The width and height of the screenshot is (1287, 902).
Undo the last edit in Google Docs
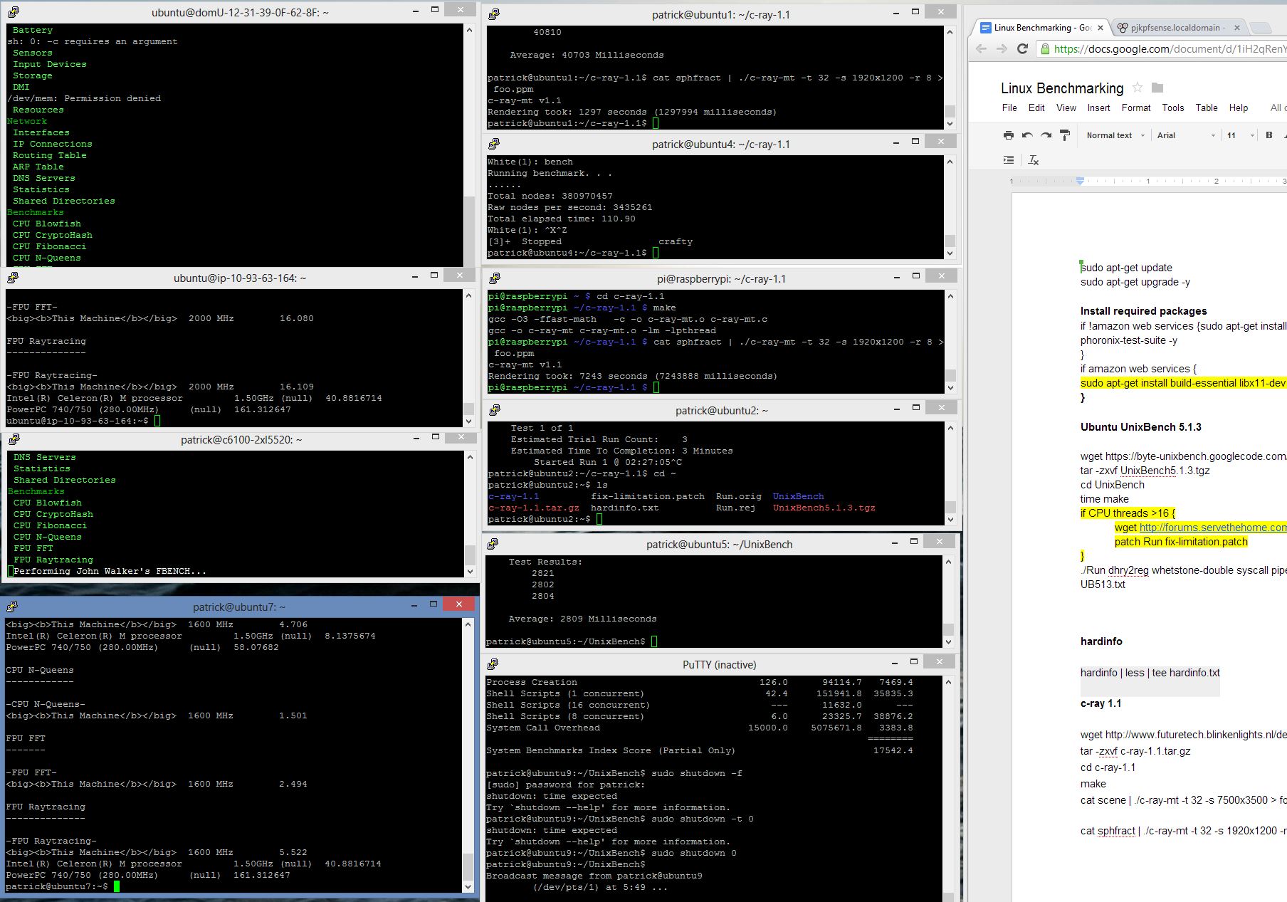coord(1027,135)
